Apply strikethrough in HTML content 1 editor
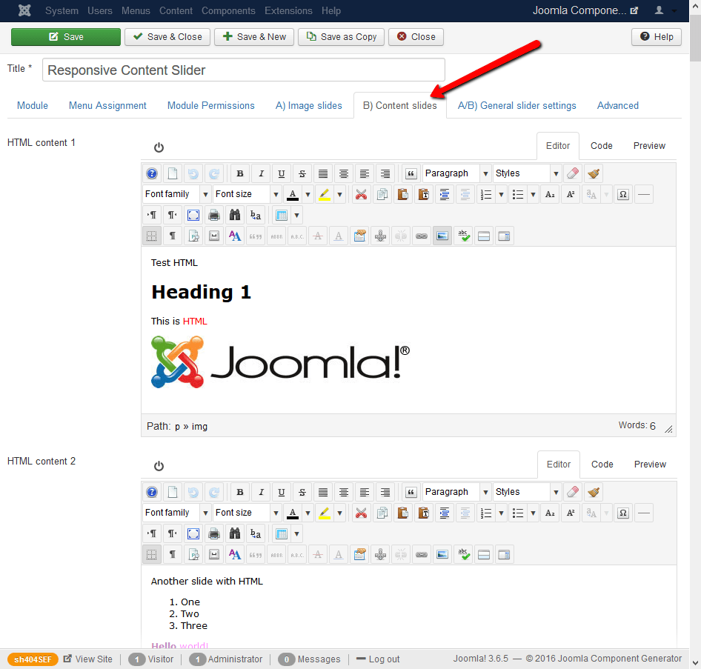The height and width of the screenshot is (669, 701). click(302, 173)
